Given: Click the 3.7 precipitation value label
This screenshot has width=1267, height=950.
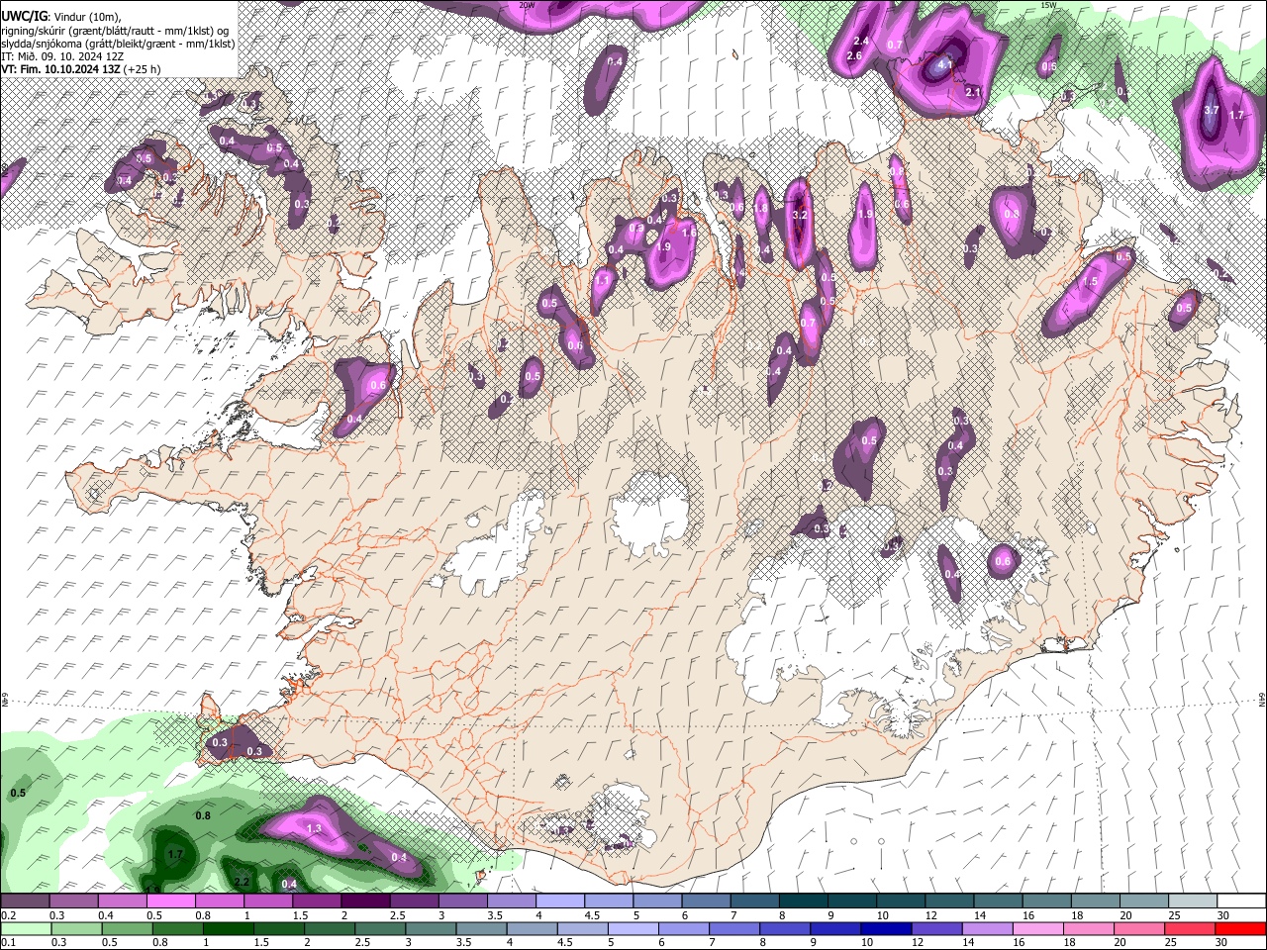Looking at the screenshot, I should pos(1211,110).
